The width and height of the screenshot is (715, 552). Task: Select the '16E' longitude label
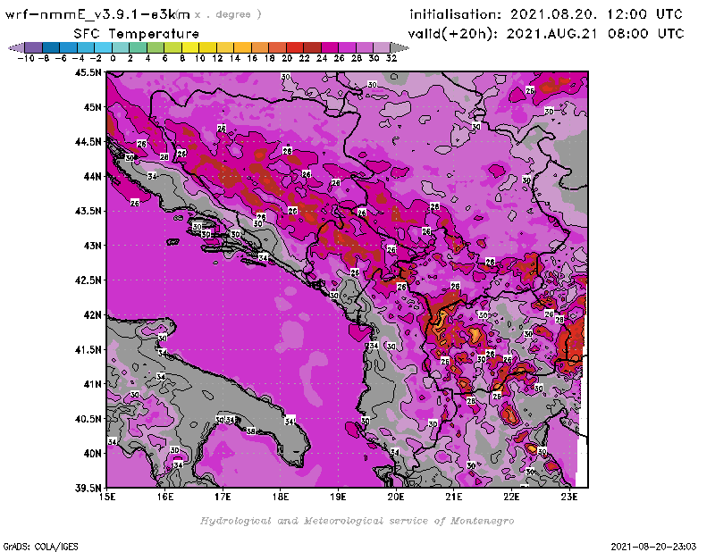coord(165,497)
